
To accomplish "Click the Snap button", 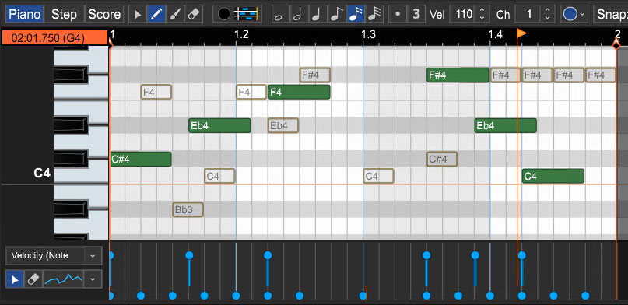I will coord(611,15).
